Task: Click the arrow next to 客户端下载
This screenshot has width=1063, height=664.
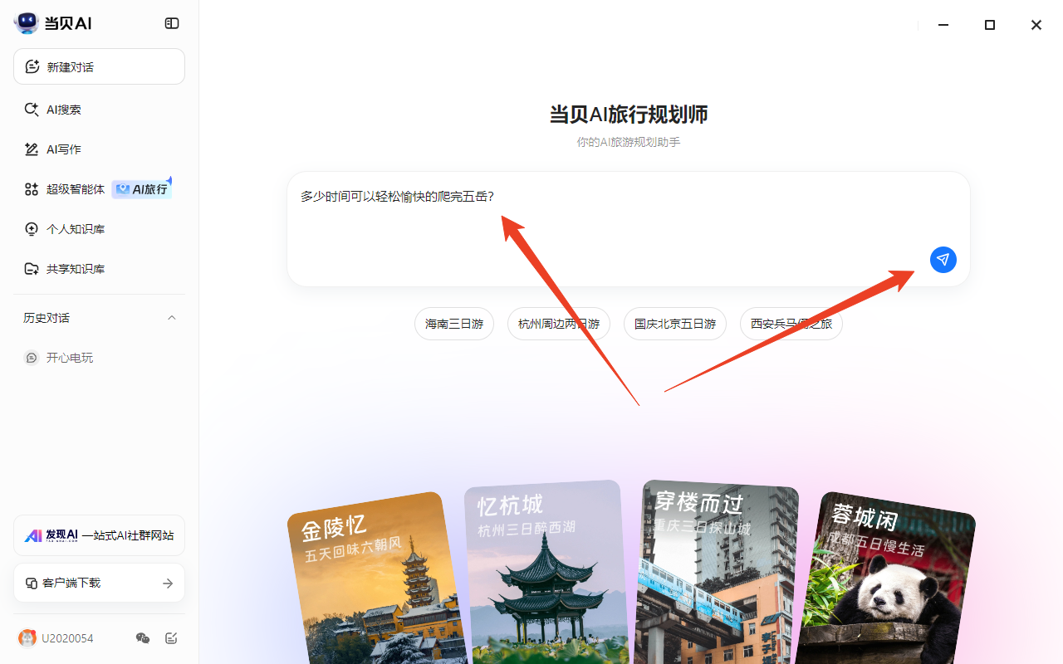Action: (168, 583)
